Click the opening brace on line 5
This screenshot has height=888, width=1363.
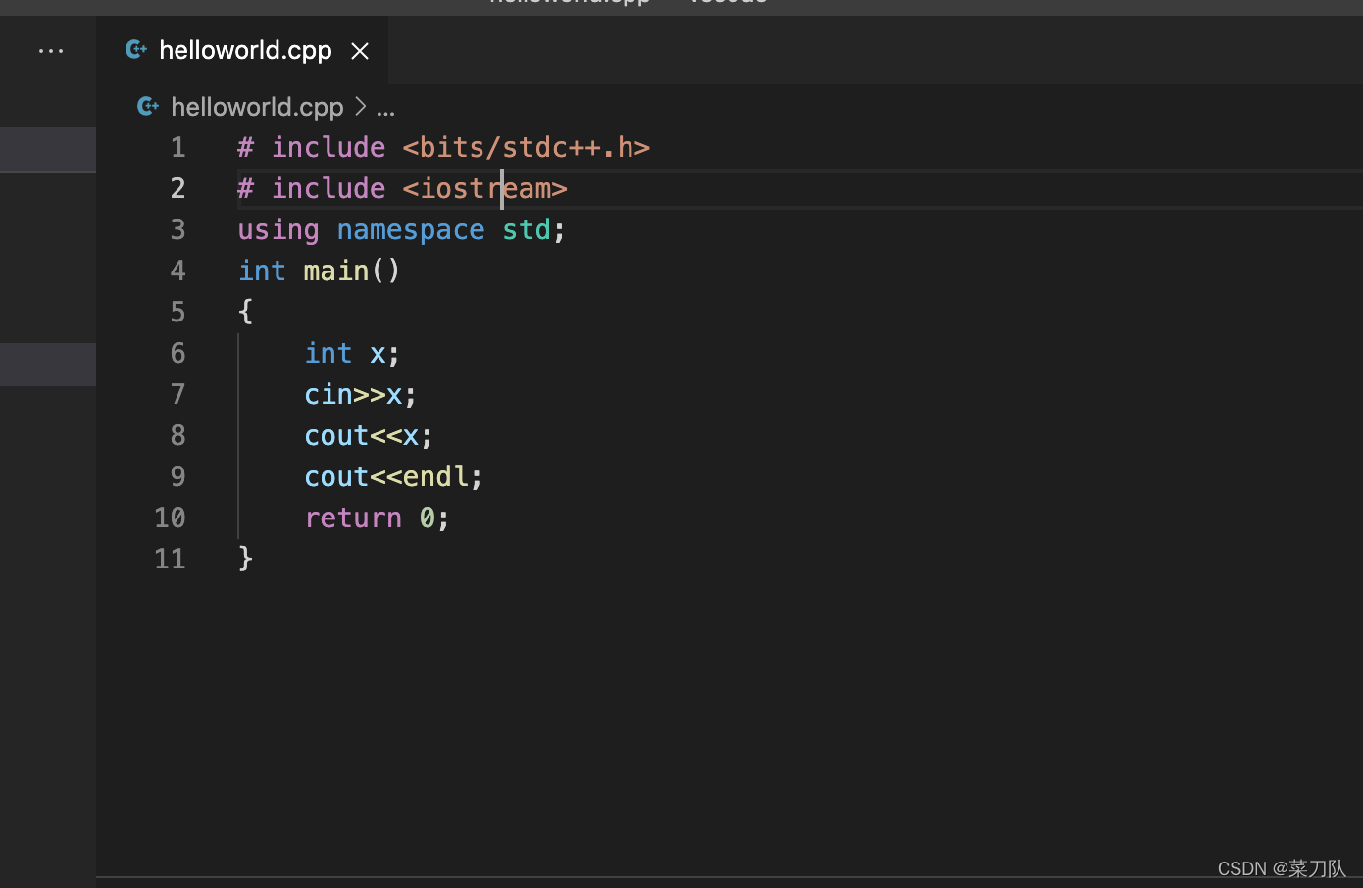[245, 313]
